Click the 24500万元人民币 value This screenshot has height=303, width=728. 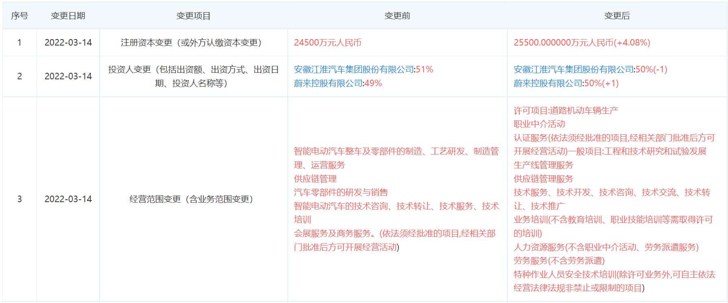[327, 43]
